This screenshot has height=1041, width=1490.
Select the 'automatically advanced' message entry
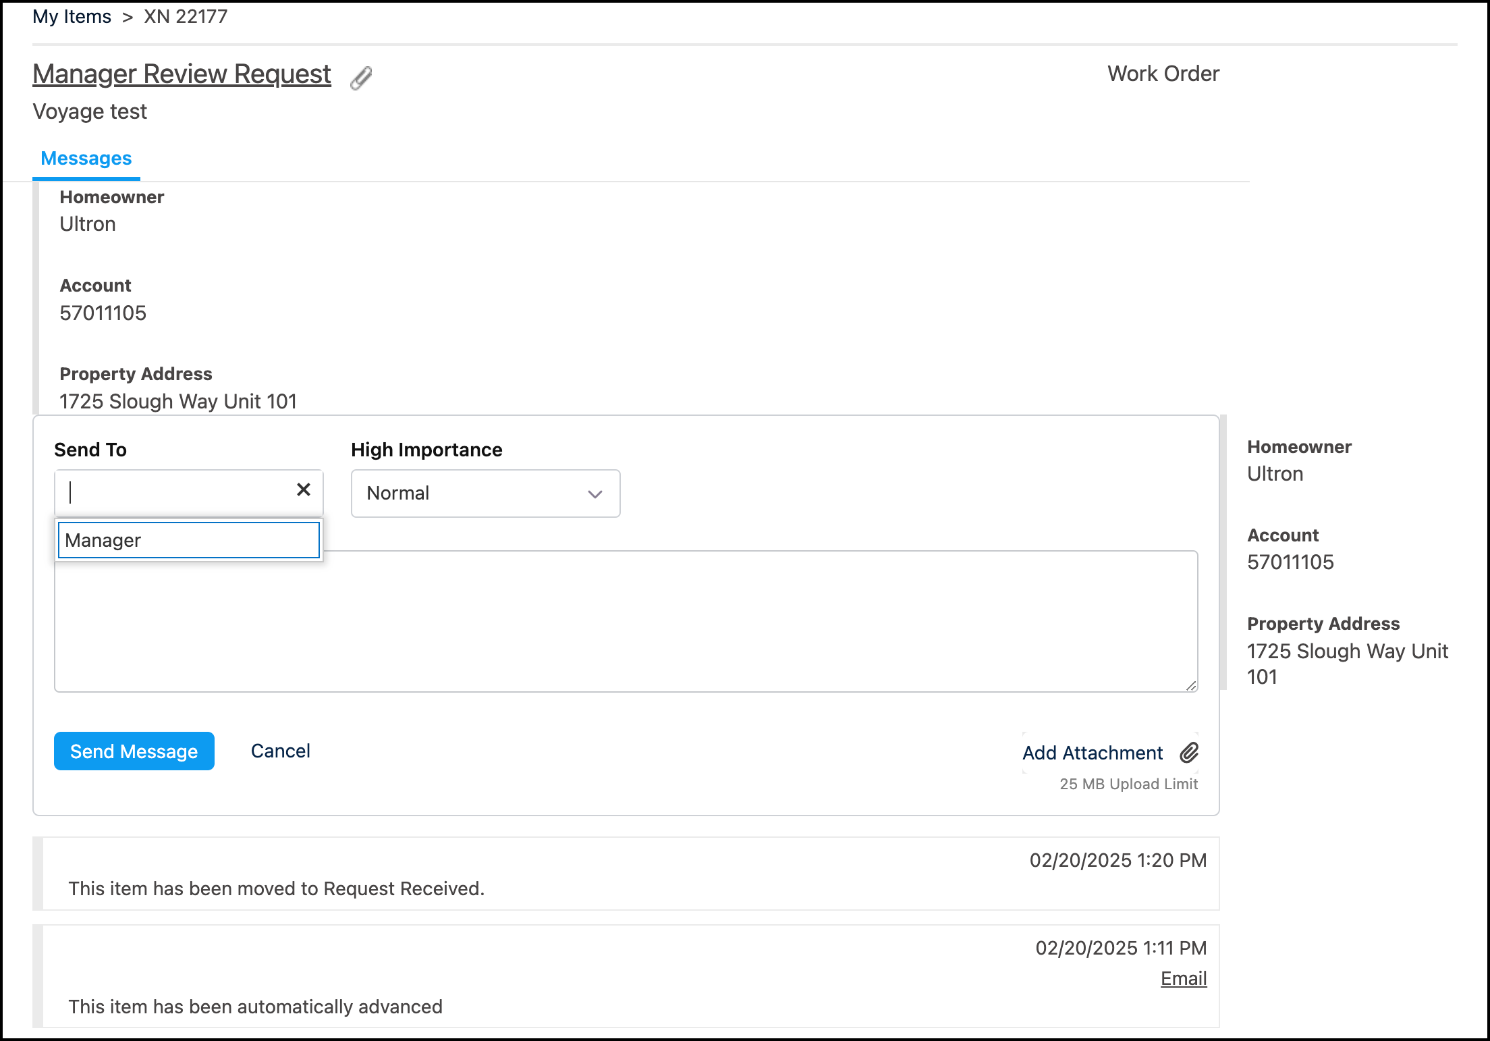[255, 1007]
